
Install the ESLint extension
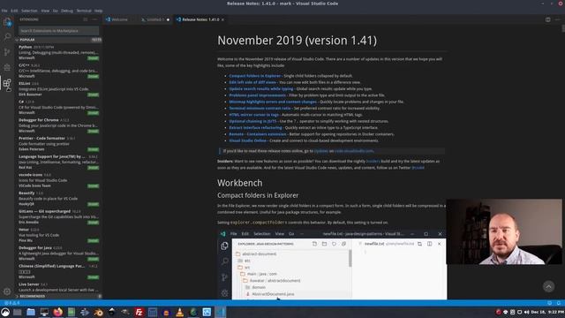tap(93, 95)
